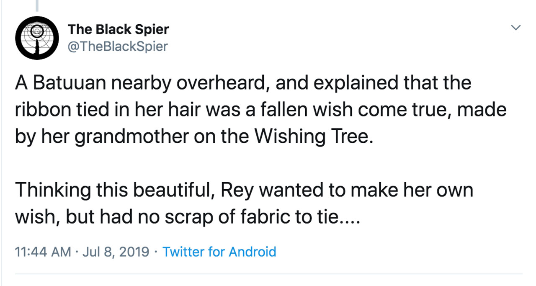Click The Black Spier profile avatar

[37, 39]
